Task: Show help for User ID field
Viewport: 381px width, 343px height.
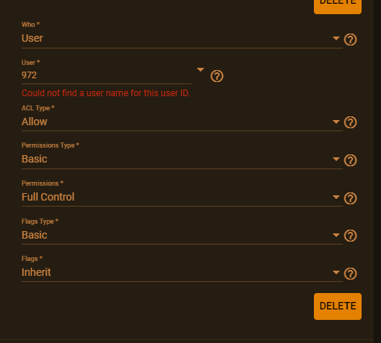Action: (x=217, y=76)
